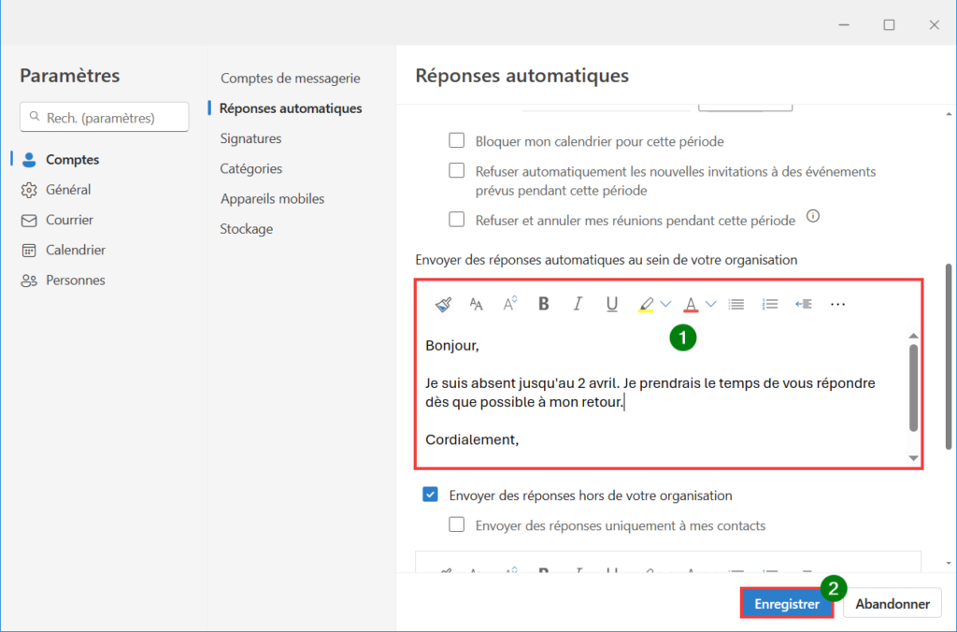The height and width of the screenshot is (632, 957).
Task: Open more formatting options with the ellipsis icon
Action: 836,303
